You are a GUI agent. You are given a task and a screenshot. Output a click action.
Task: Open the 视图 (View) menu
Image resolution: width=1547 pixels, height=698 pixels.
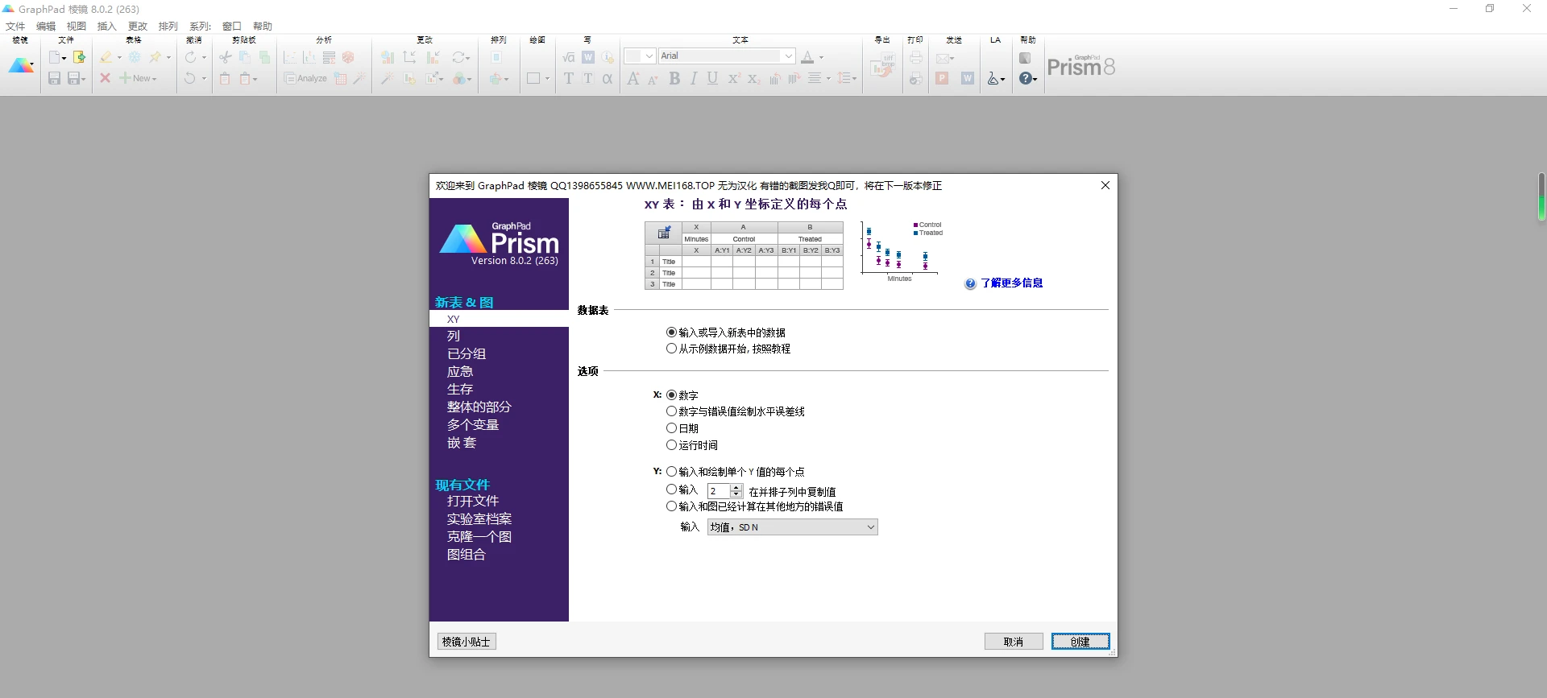coord(77,26)
